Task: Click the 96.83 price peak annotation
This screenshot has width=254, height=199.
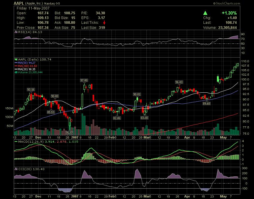Action: 179,82
